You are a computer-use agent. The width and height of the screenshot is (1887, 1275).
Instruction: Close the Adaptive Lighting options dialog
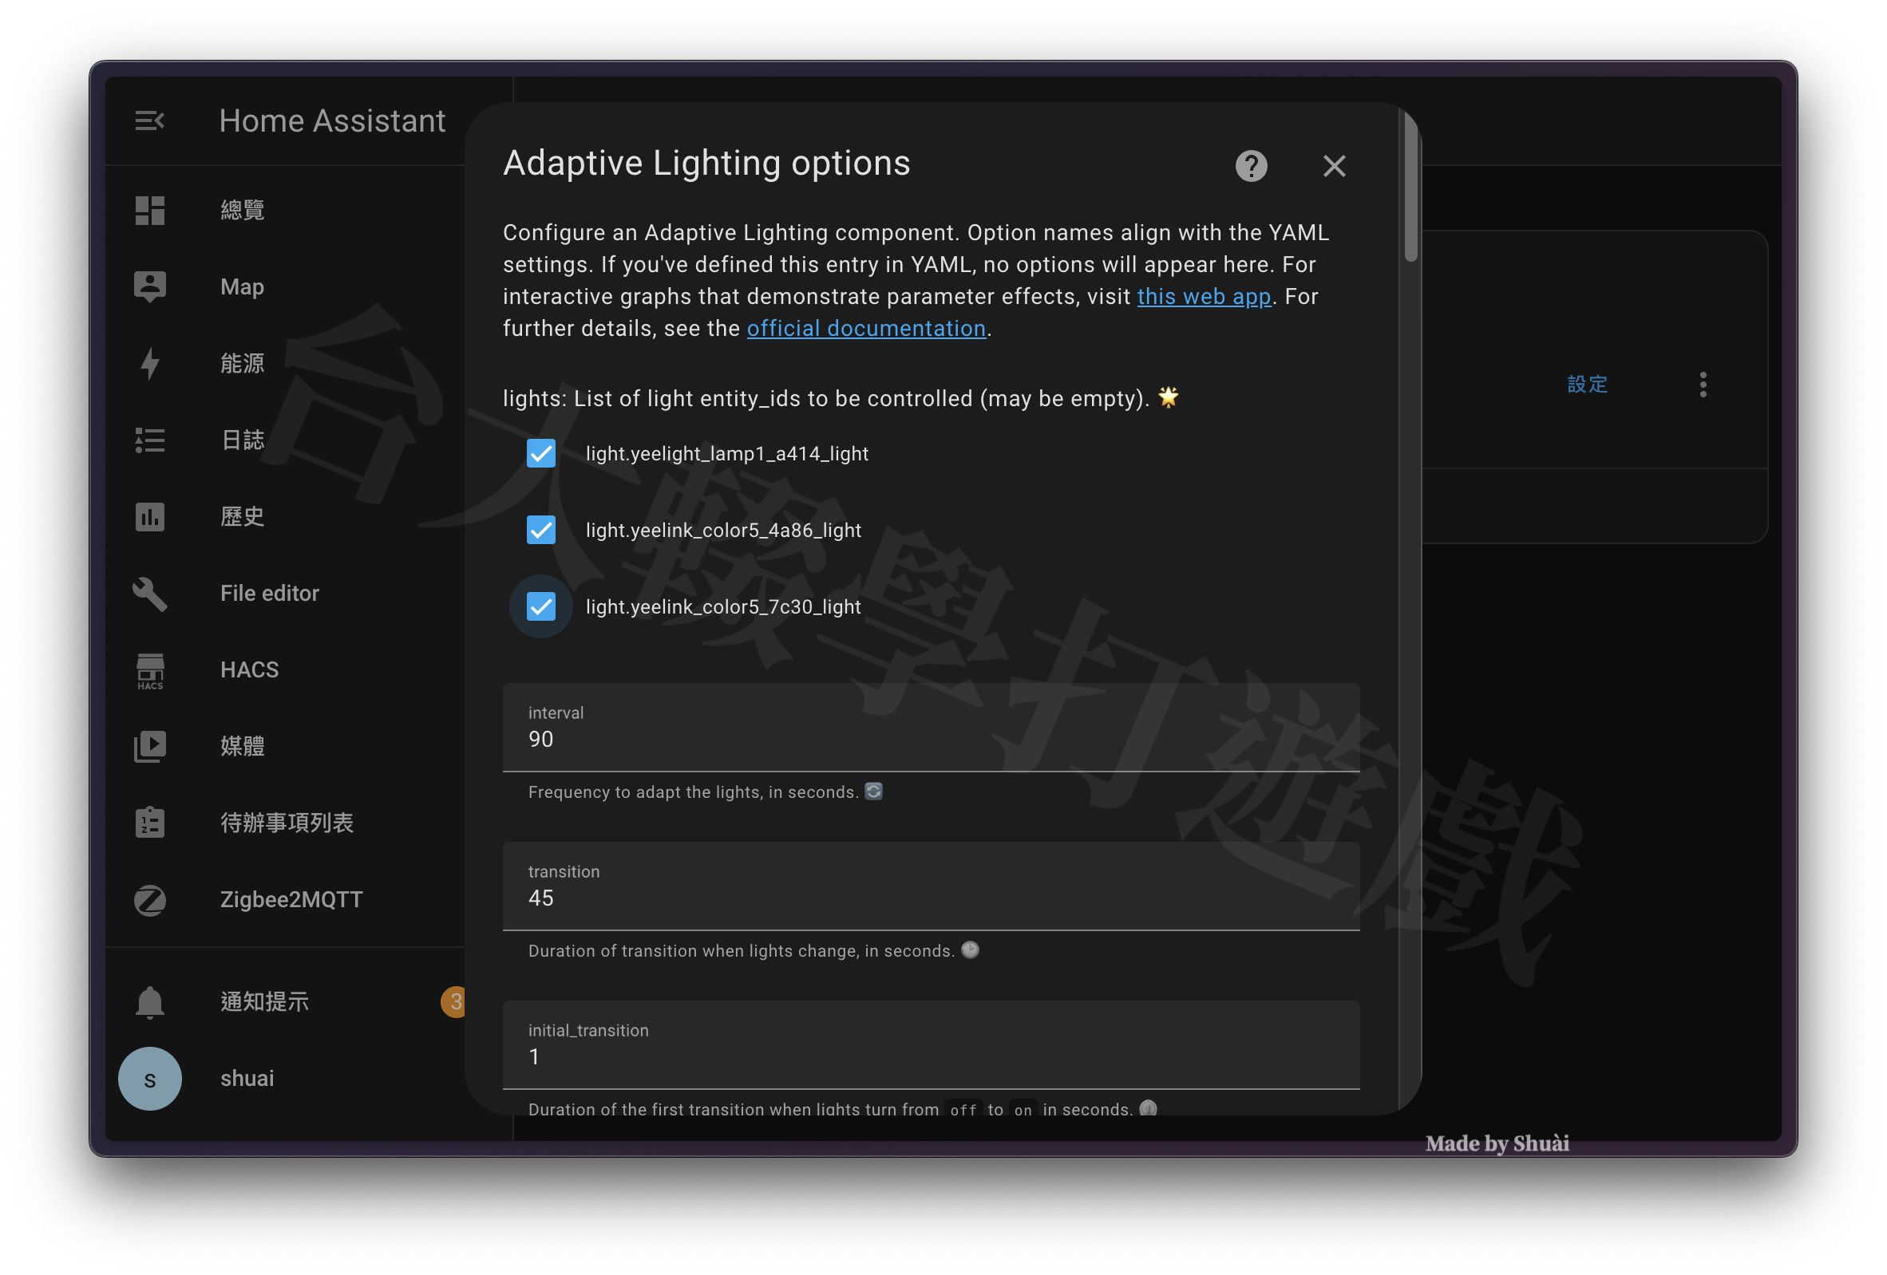point(1333,166)
